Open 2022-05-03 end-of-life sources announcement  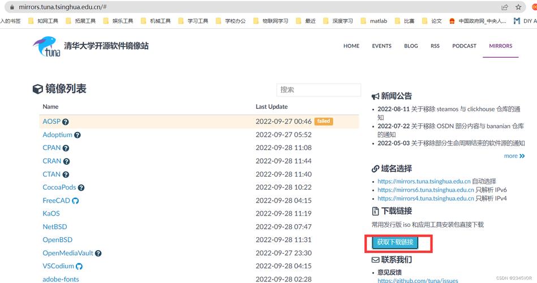(x=451, y=143)
